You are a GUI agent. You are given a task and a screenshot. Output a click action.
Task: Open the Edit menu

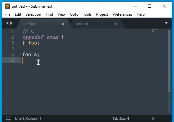click(18, 14)
